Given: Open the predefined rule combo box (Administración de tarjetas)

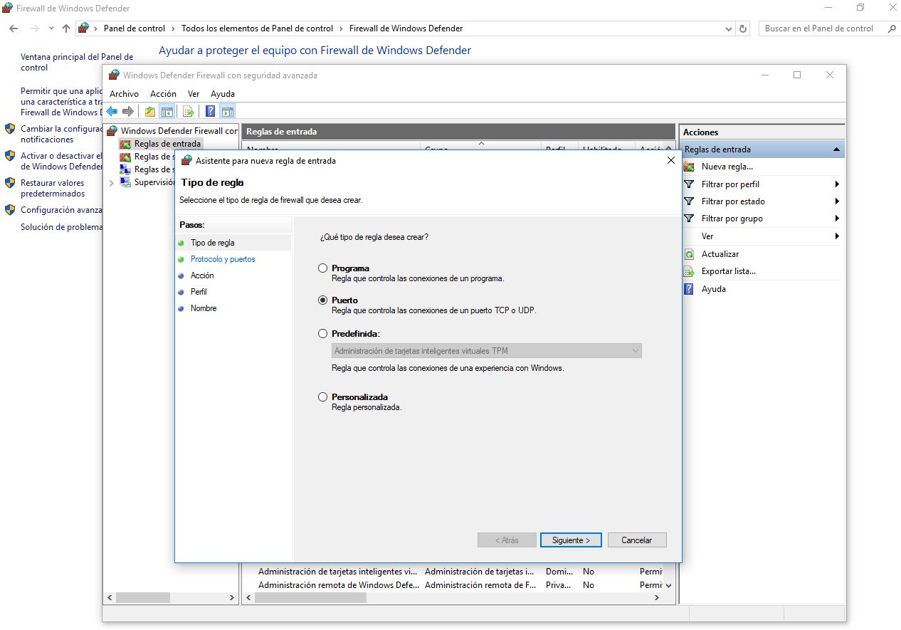Looking at the screenshot, I should (487, 351).
